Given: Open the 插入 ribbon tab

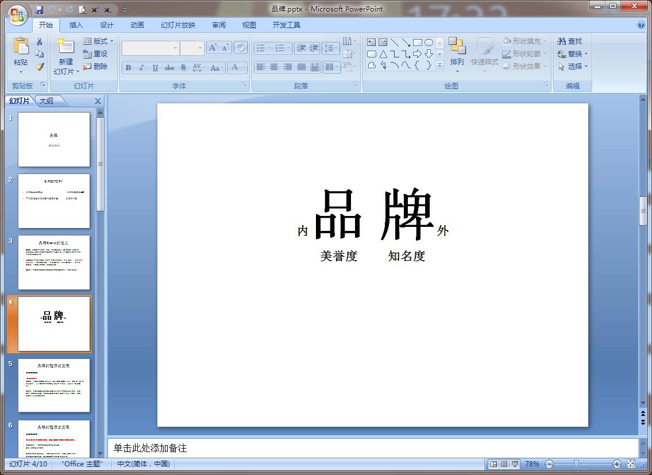Looking at the screenshot, I should tap(76, 25).
